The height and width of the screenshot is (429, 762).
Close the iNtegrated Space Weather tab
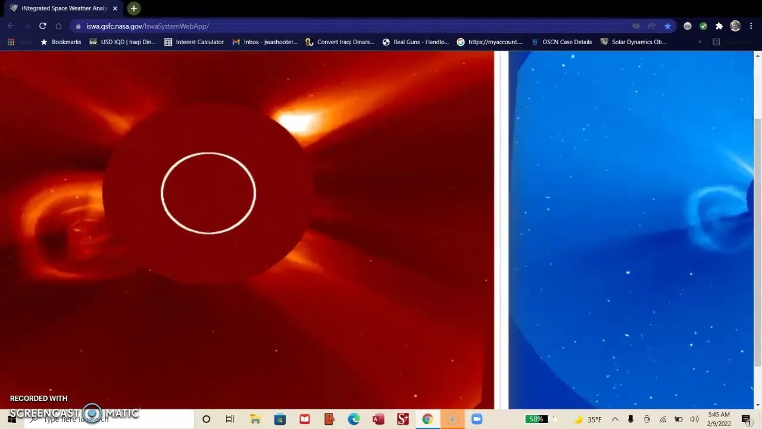coord(115,8)
